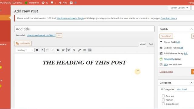Open updates icon showing 10
Image resolution: width=194 pixels, height=109 pixels.
click(x=45, y=3)
